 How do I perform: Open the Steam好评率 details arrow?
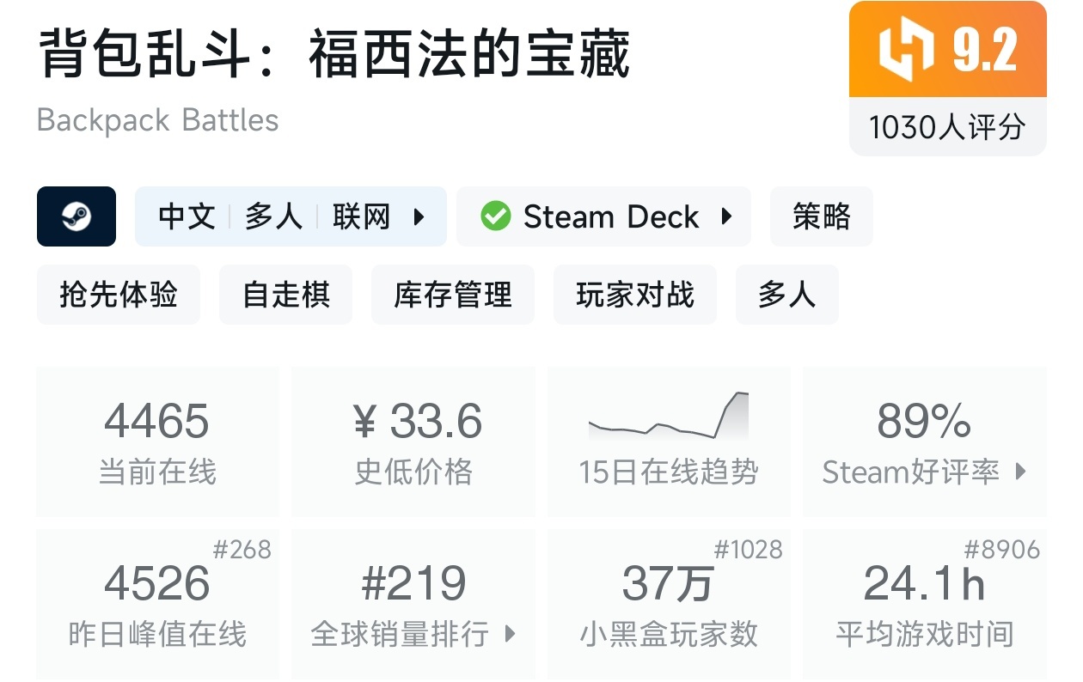[x=1021, y=472]
